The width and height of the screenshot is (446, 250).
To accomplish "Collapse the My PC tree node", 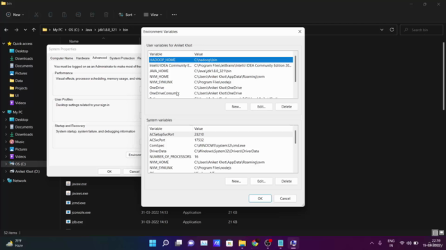I will click(3, 112).
